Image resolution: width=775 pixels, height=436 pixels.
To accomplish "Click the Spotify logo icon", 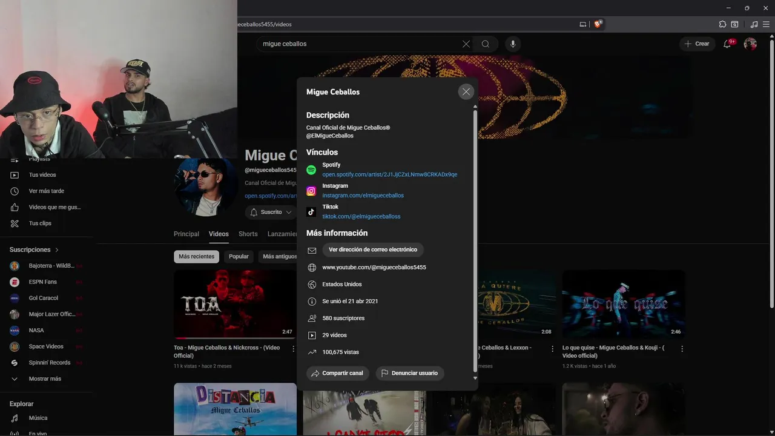I will (311, 170).
